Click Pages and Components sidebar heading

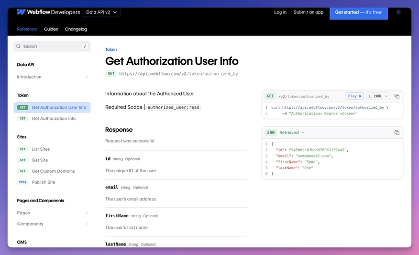[41, 201]
